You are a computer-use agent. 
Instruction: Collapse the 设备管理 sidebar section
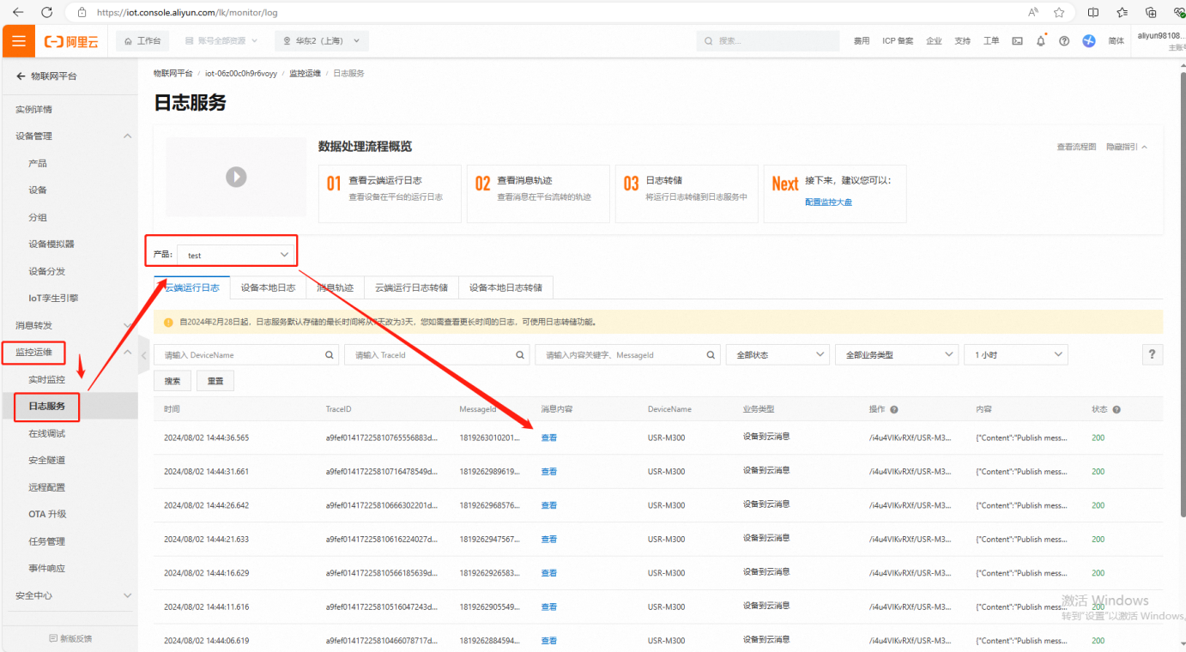tap(128, 136)
